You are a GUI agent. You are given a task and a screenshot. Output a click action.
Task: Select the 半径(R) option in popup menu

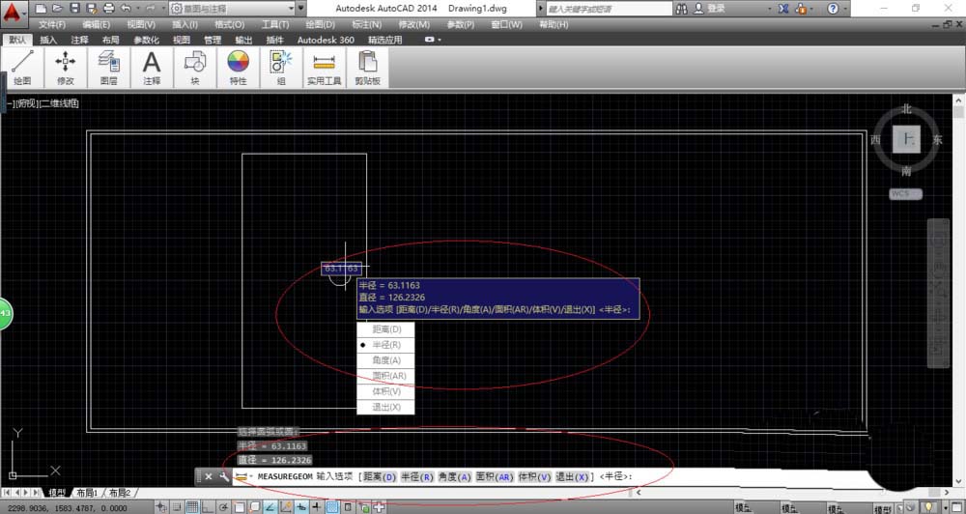coord(385,345)
